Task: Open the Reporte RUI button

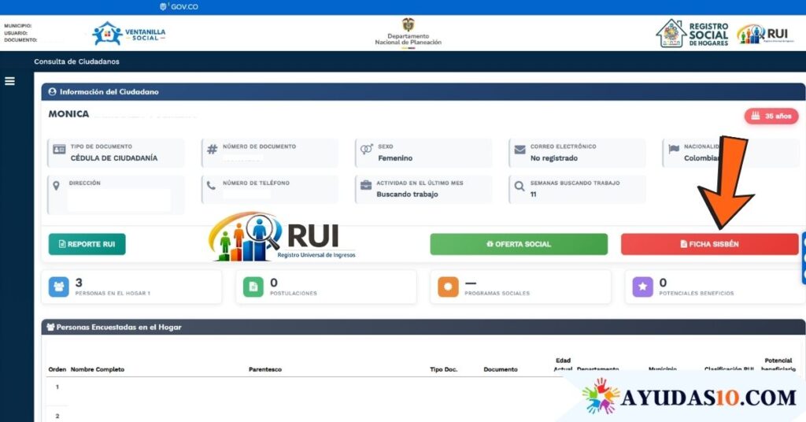Action: tap(87, 244)
